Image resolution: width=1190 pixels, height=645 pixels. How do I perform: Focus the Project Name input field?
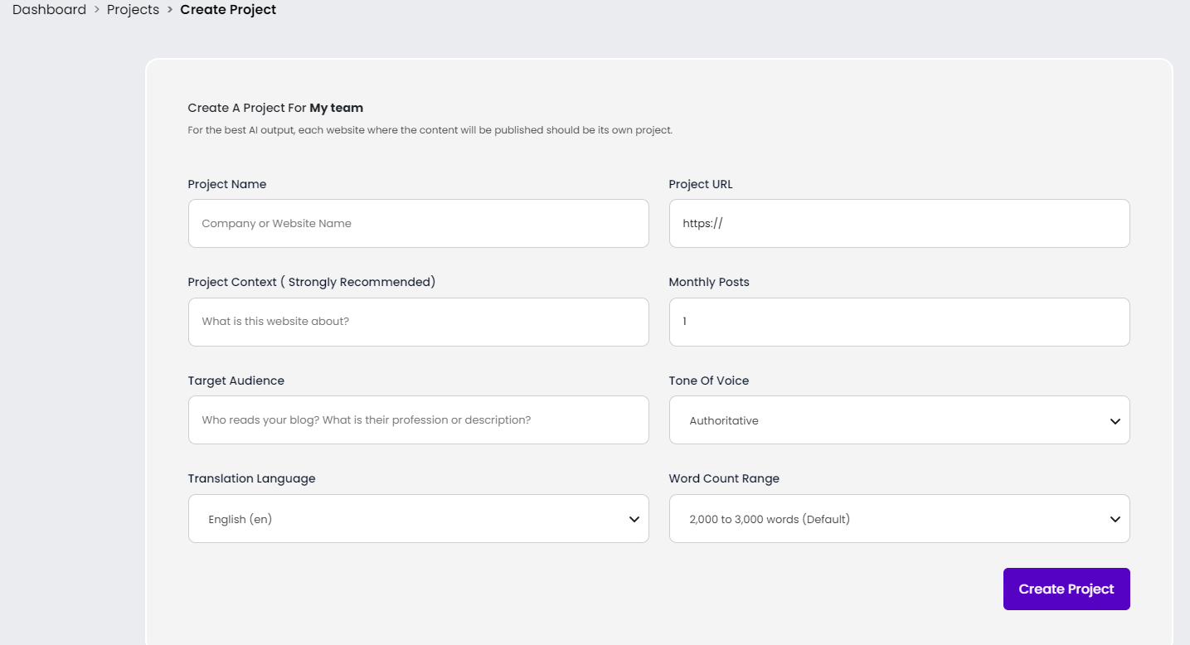point(418,223)
